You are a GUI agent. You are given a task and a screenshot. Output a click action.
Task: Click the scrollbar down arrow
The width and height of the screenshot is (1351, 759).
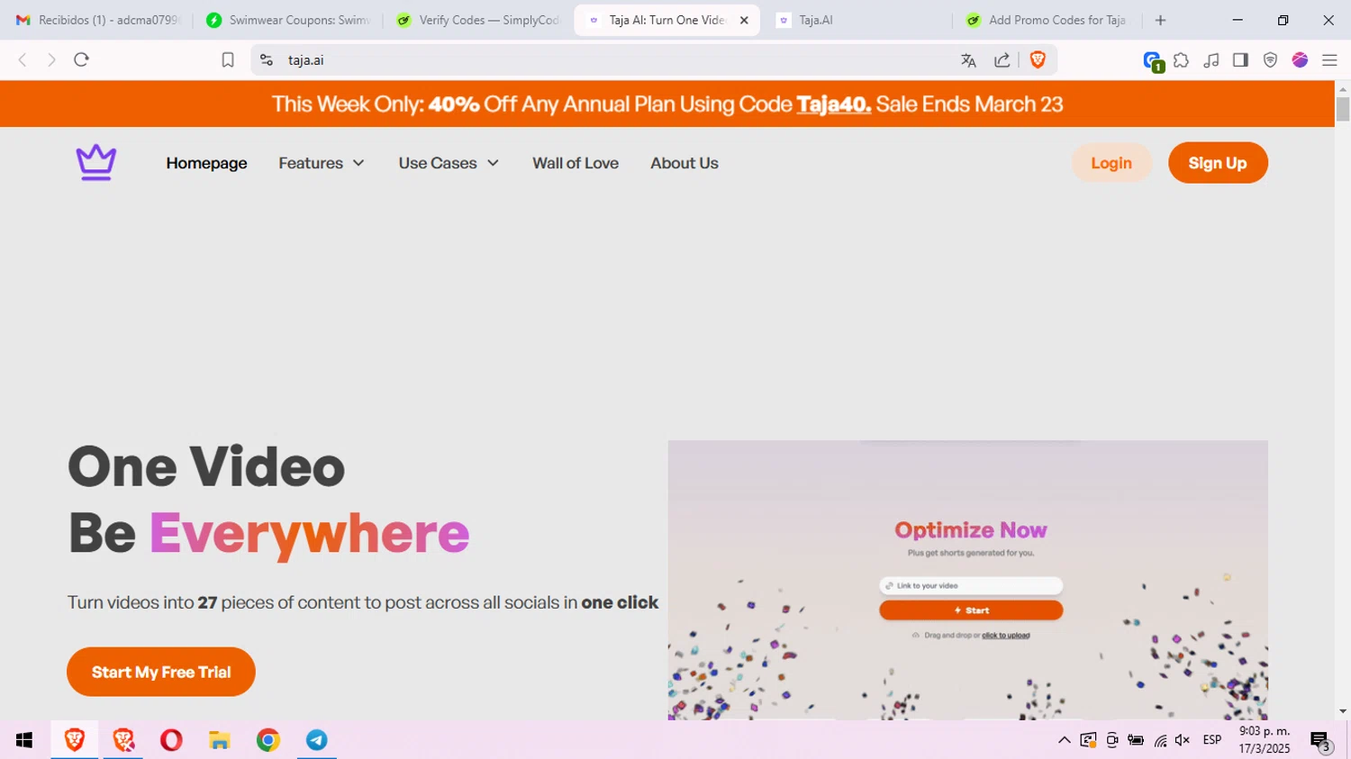point(1343,711)
